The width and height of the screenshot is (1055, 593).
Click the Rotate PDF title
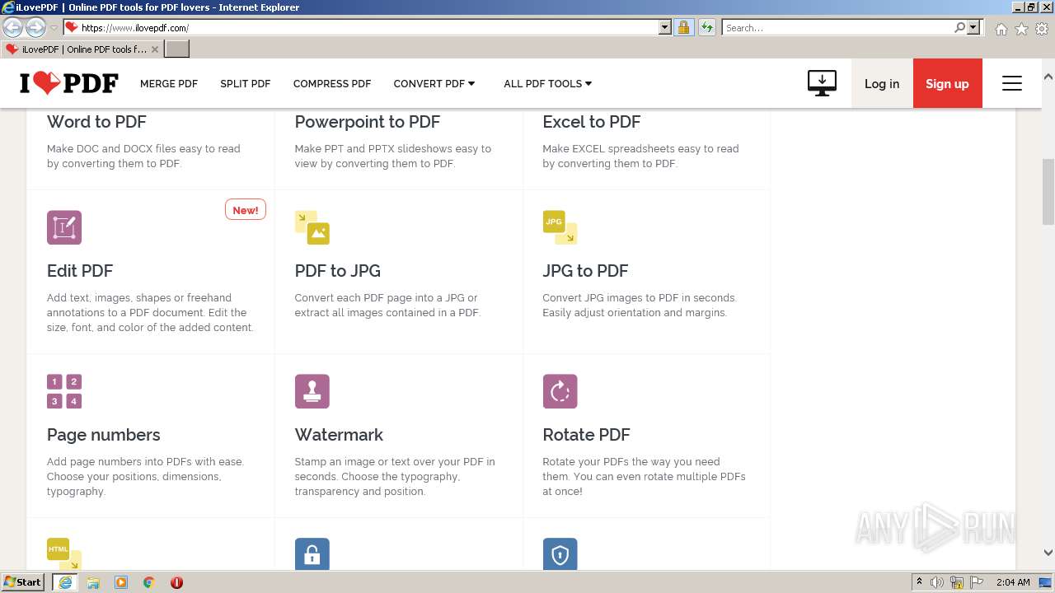point(586,435)
